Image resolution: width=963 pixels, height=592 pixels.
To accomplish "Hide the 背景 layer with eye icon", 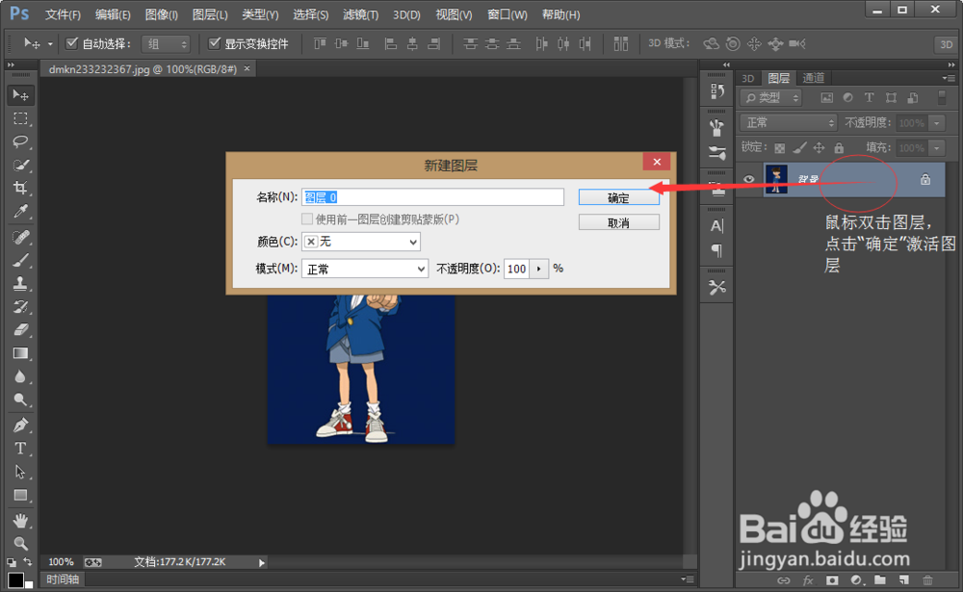I will point(748,179).
